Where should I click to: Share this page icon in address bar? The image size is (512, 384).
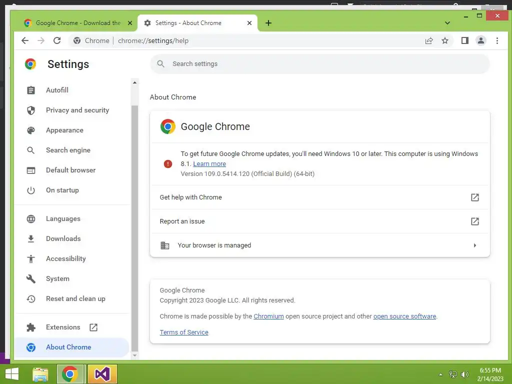(428, 40)
